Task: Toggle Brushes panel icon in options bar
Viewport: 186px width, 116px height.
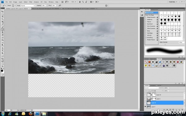Action: (106, 6)
